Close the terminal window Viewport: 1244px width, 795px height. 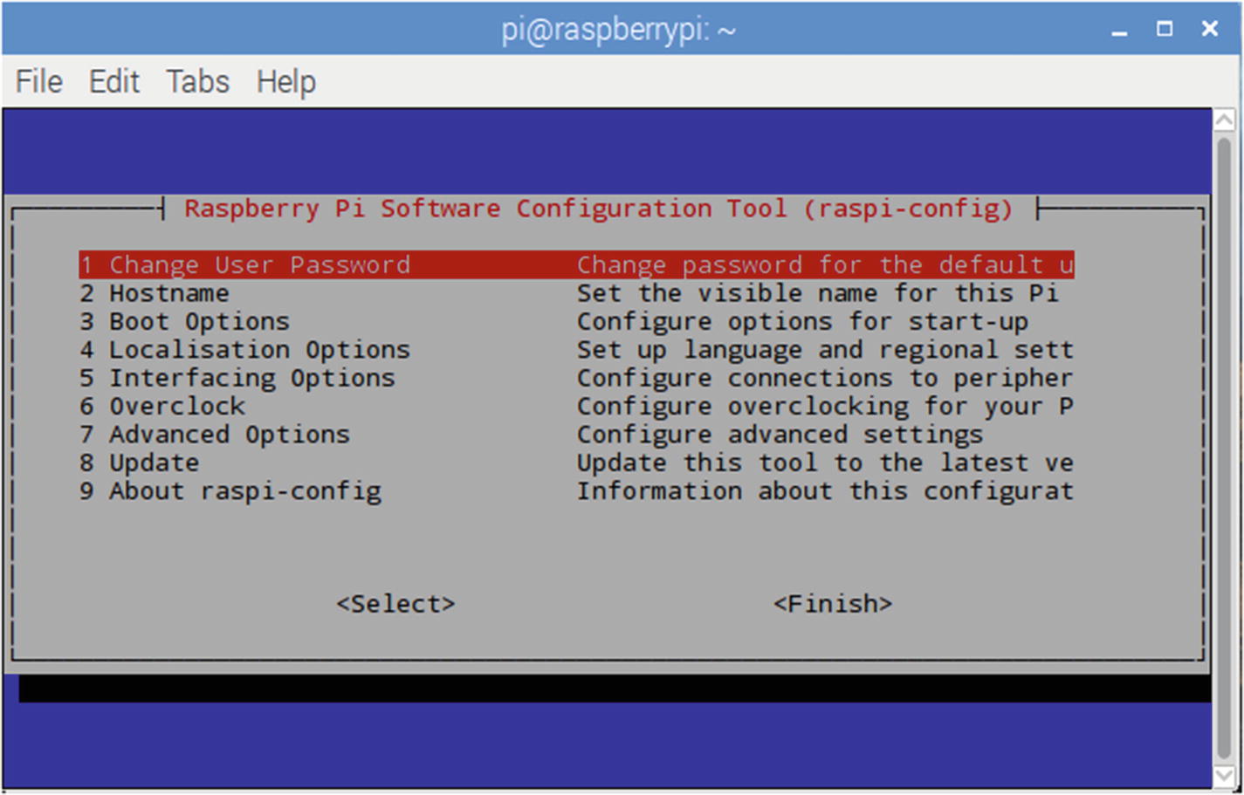point(1210,30)
